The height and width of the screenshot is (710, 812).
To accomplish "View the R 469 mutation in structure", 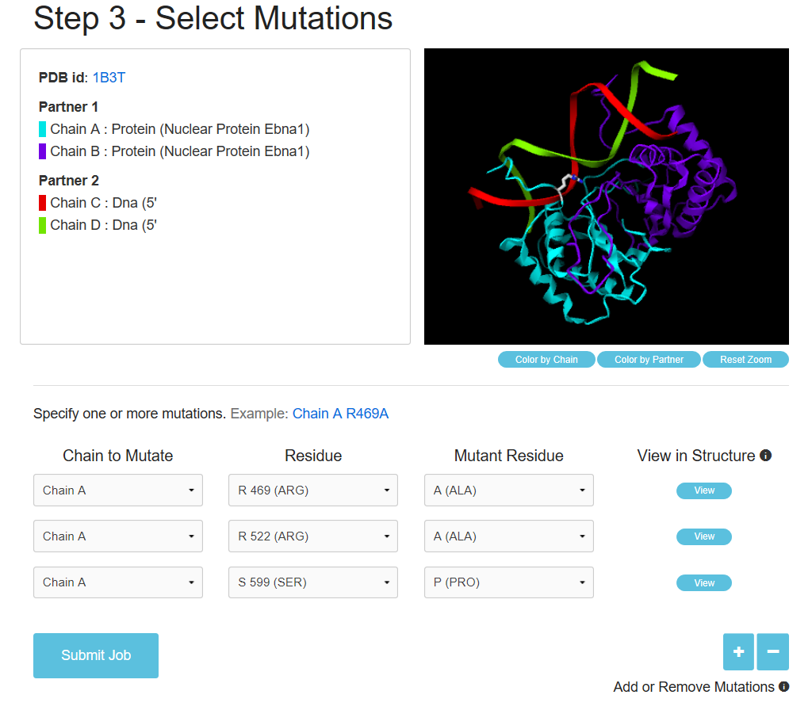I will (x=704, y=491).
